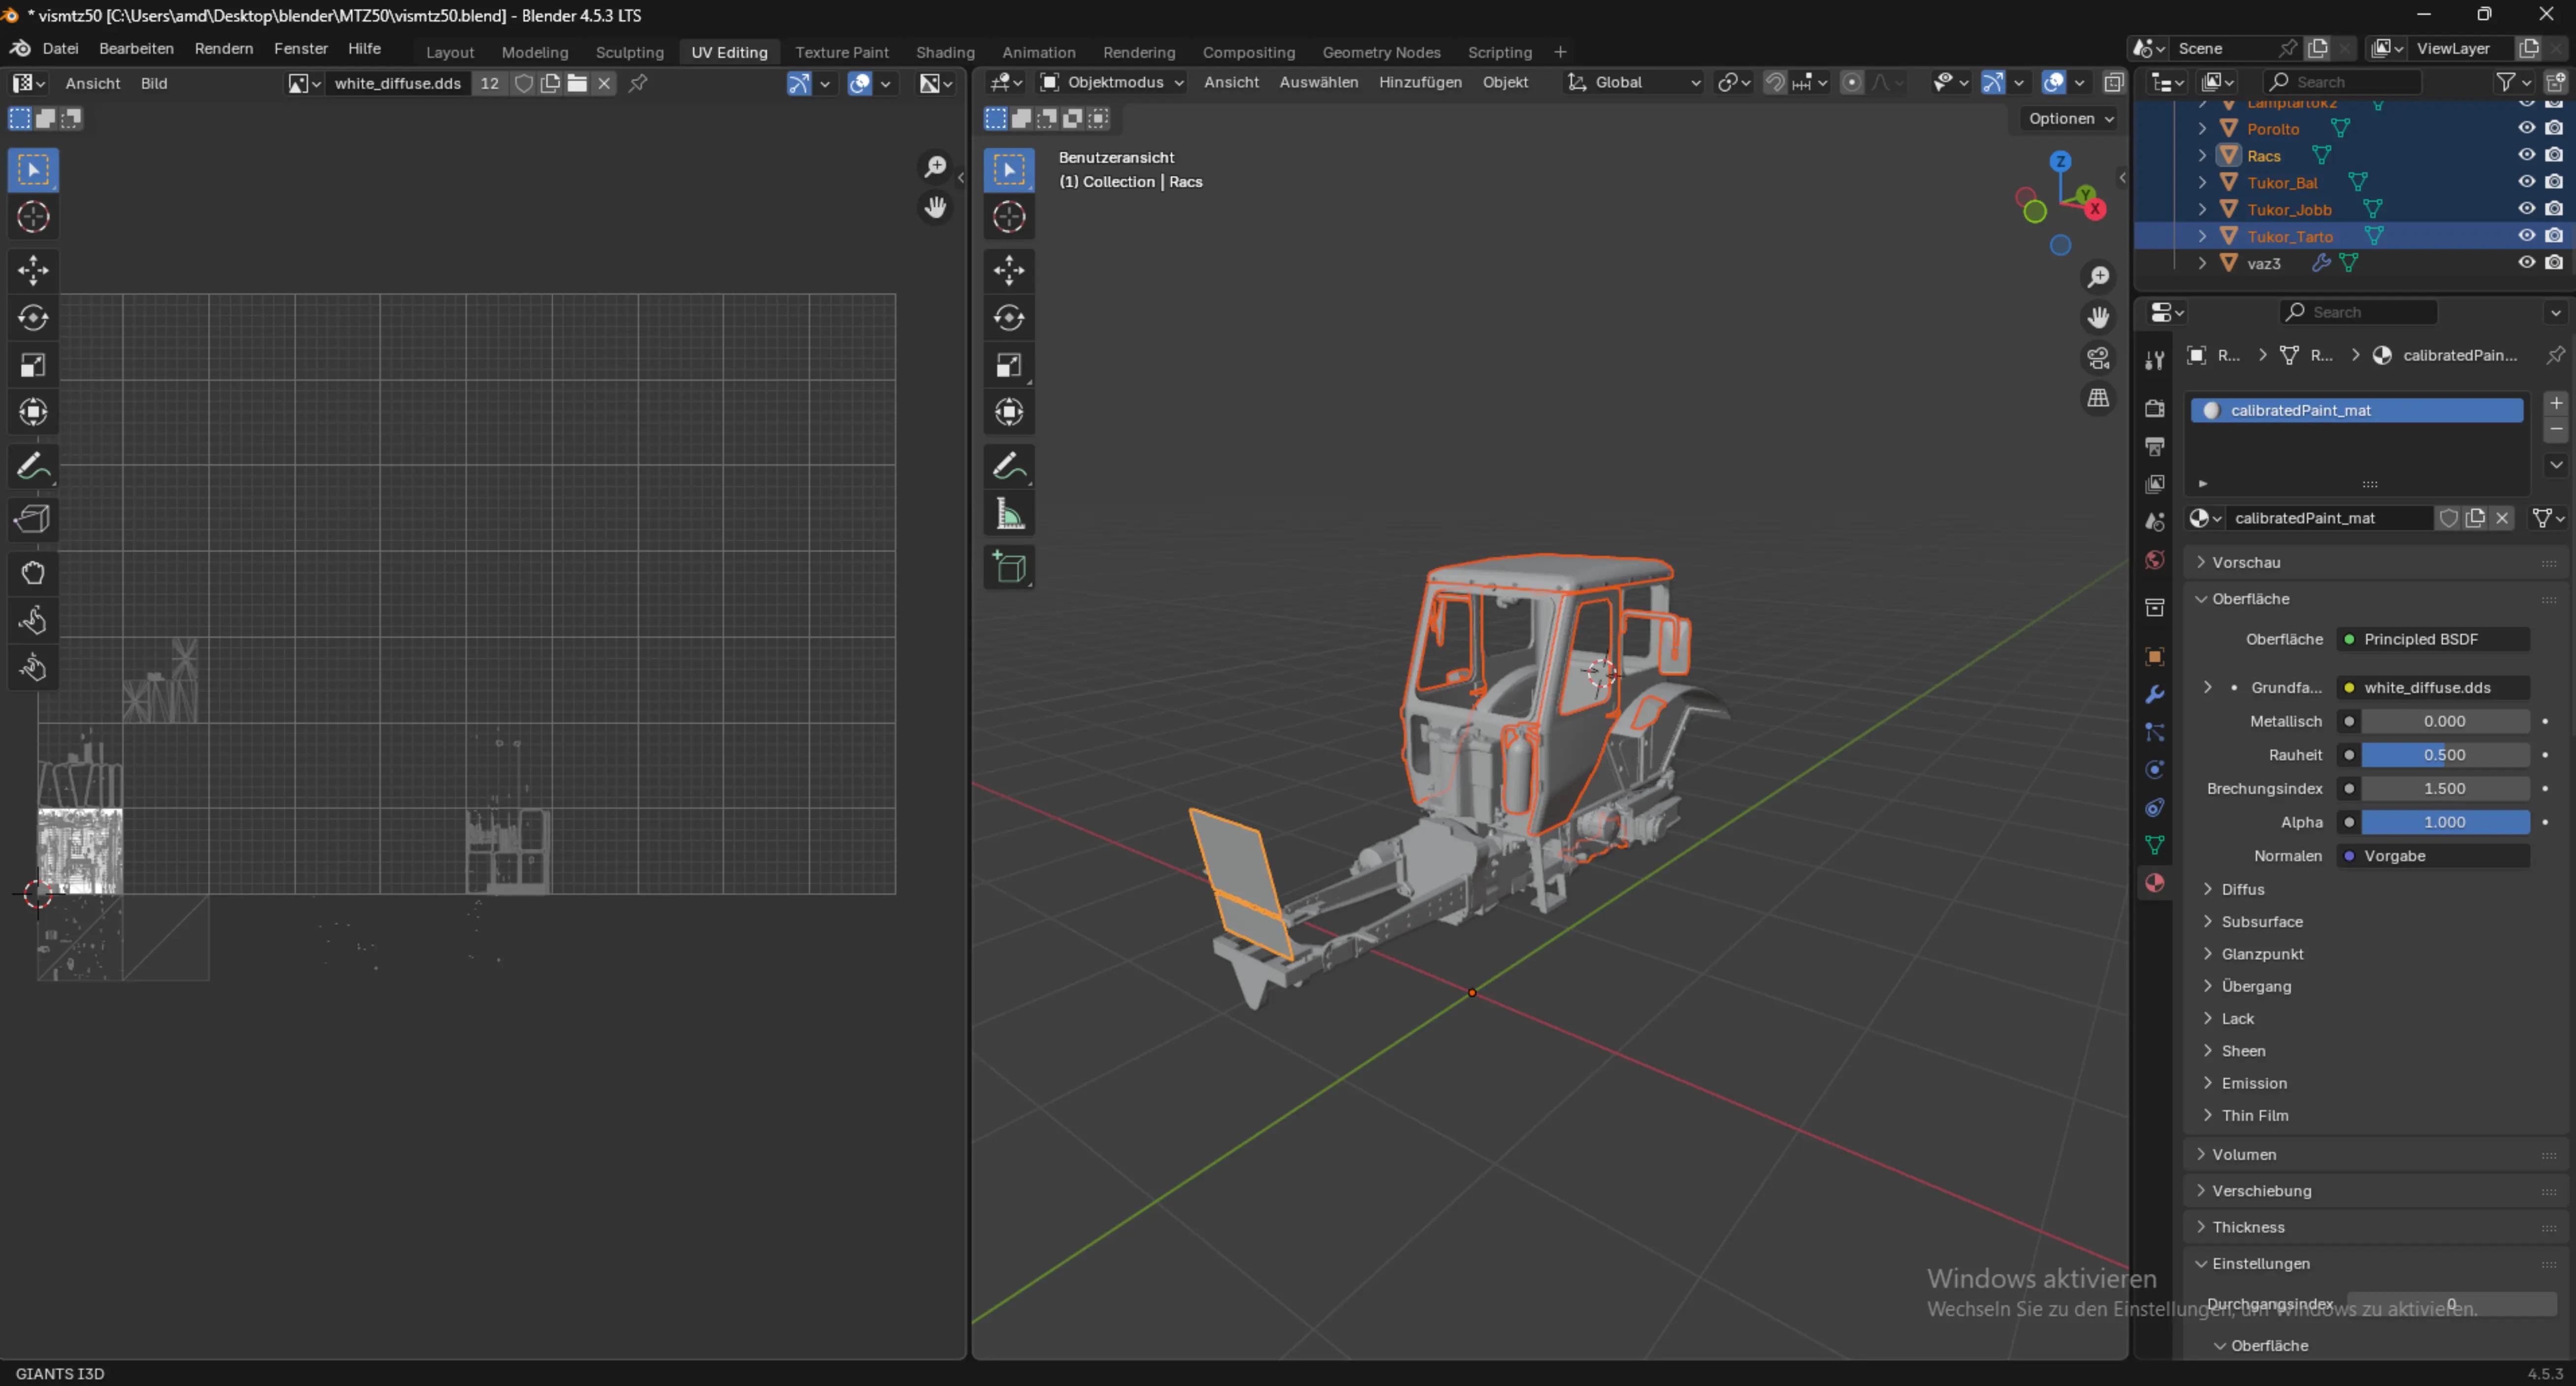Select the 3D Cursor tool in 3D viewport
The width and height of the screenshot is (2576, 1386).
(1009, 217)
